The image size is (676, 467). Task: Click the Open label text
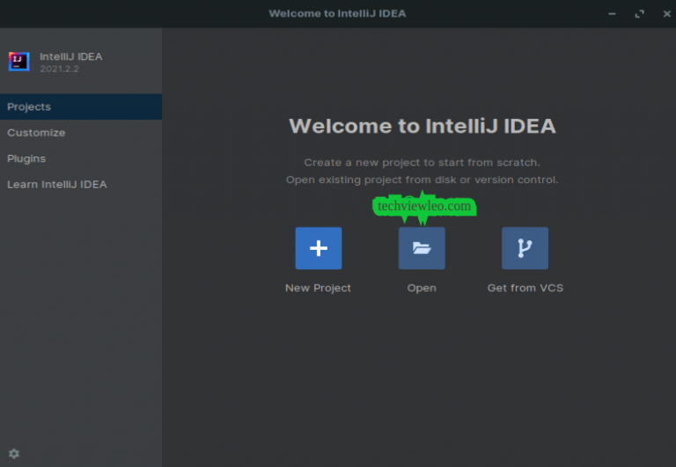(422, 288)
